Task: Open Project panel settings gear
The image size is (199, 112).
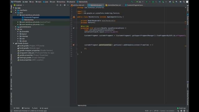Action: coord(65,5)
